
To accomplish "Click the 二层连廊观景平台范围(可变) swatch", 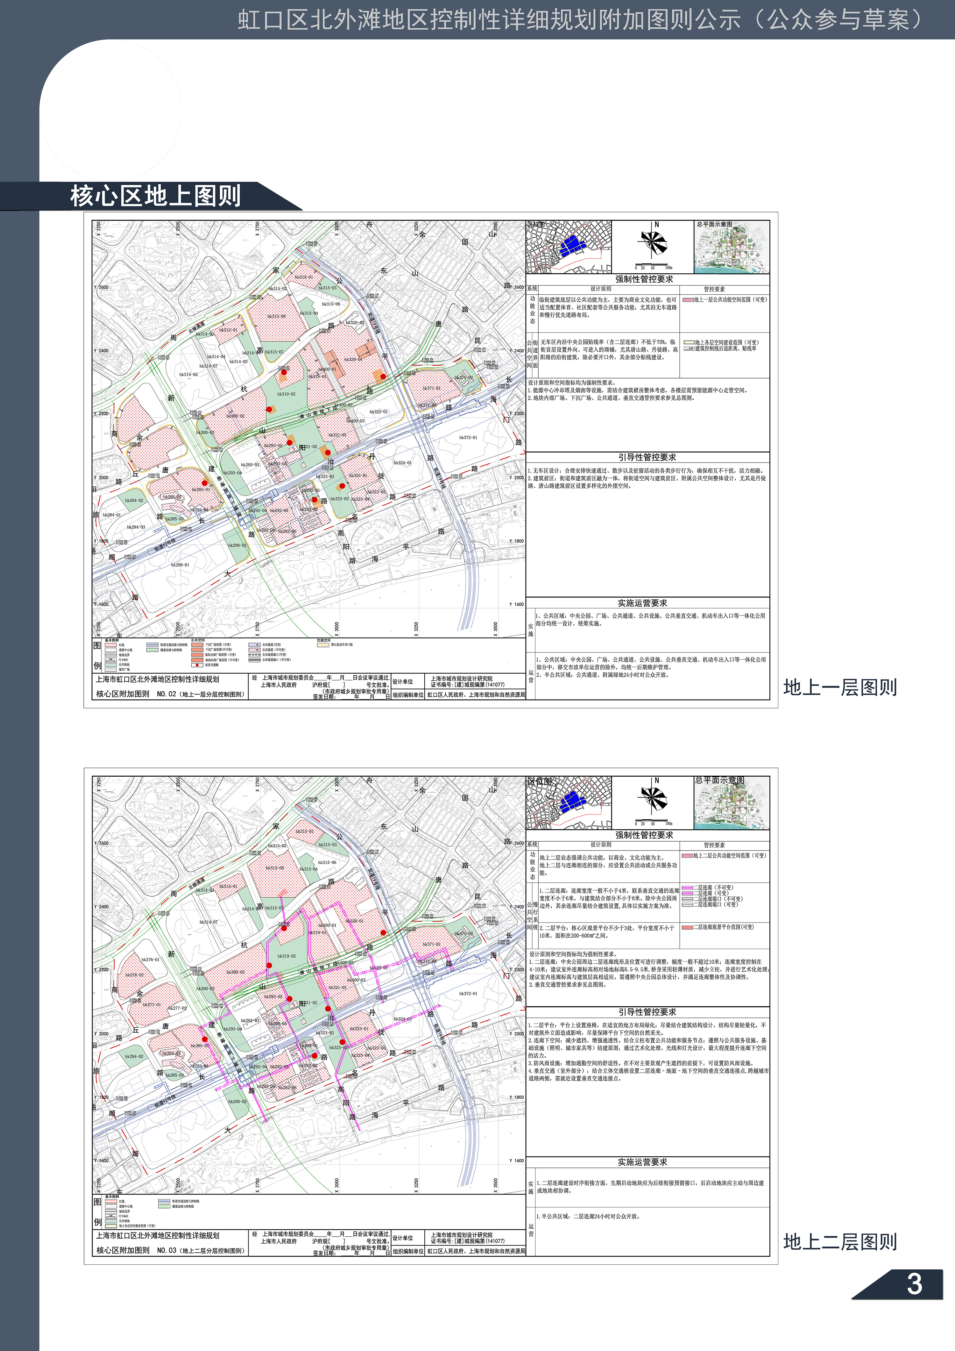I will pos(687,927).
